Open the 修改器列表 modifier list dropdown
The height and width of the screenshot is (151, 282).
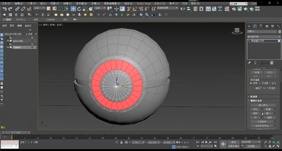click(264, 37)
